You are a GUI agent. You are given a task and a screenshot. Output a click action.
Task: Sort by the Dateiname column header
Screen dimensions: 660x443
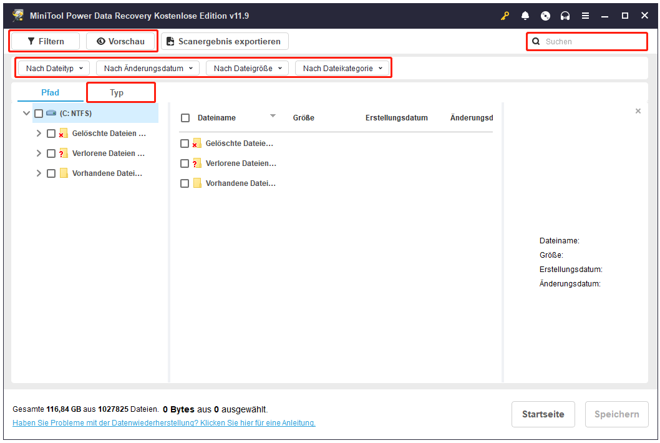pos(216,118)
